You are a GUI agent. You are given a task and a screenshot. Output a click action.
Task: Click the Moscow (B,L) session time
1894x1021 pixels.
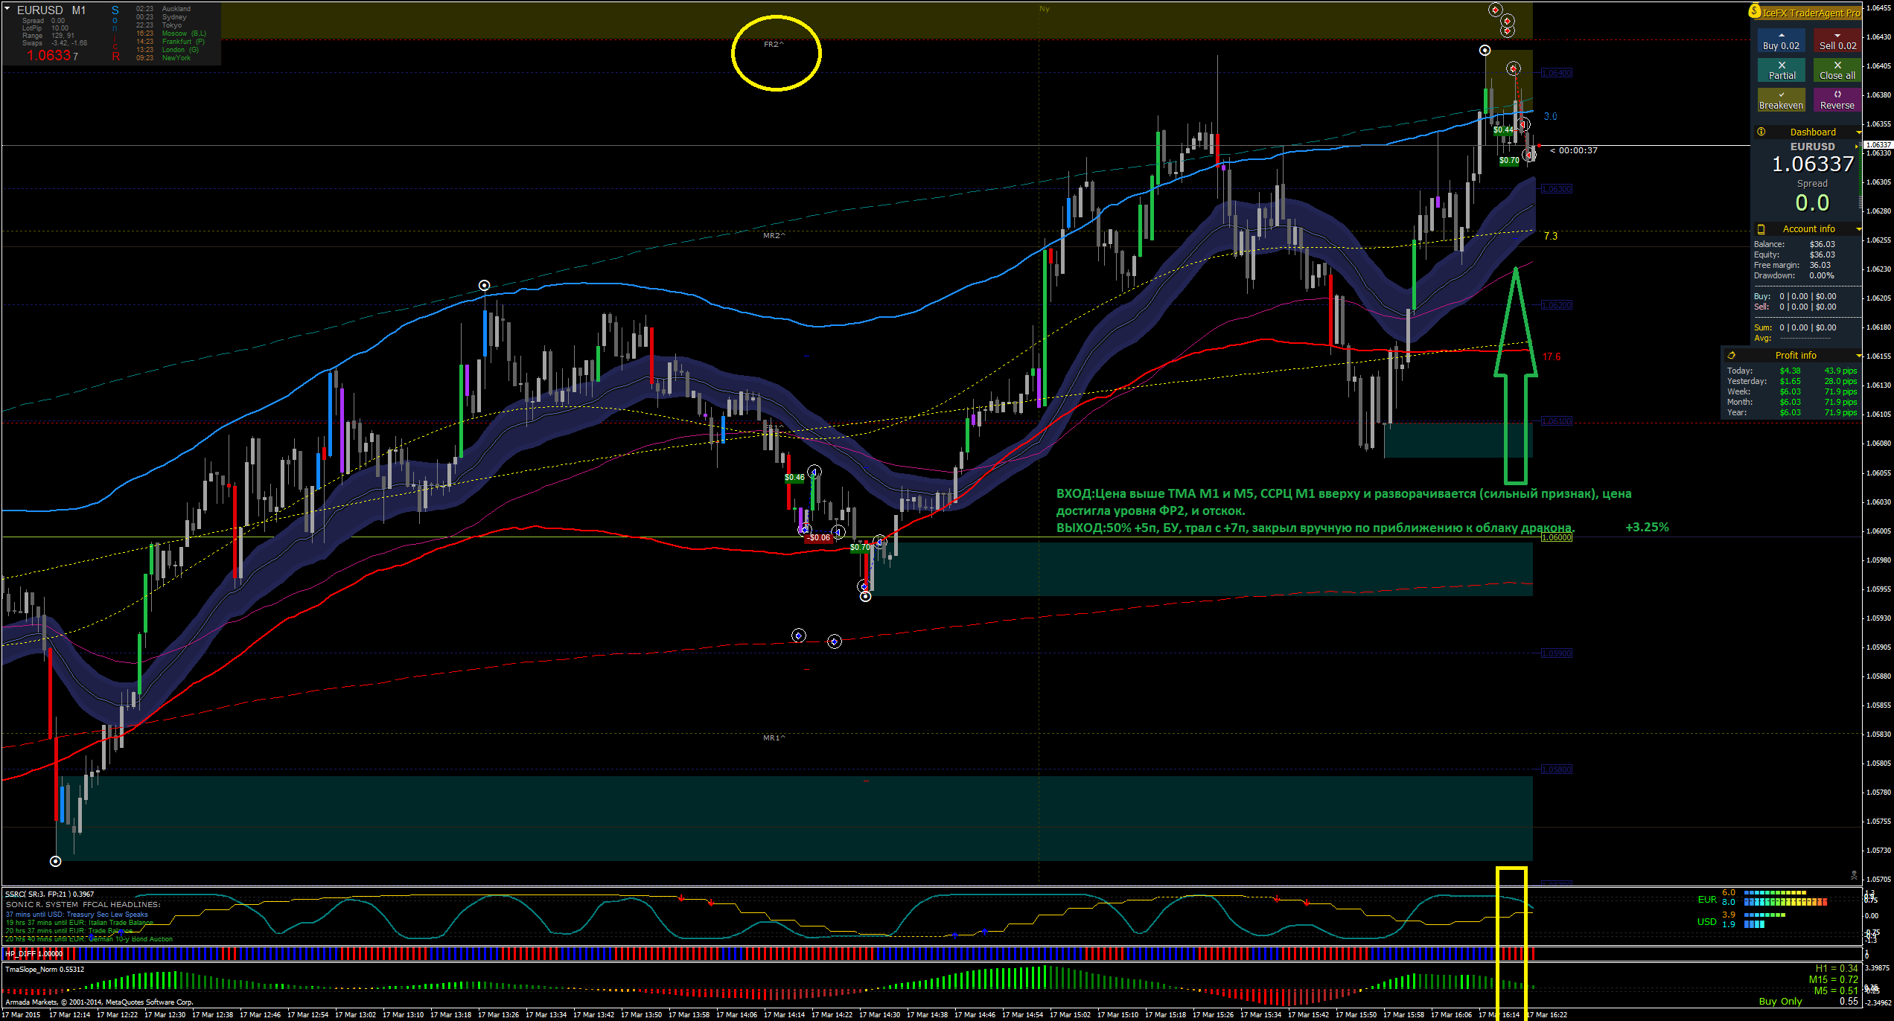[171, 33]
